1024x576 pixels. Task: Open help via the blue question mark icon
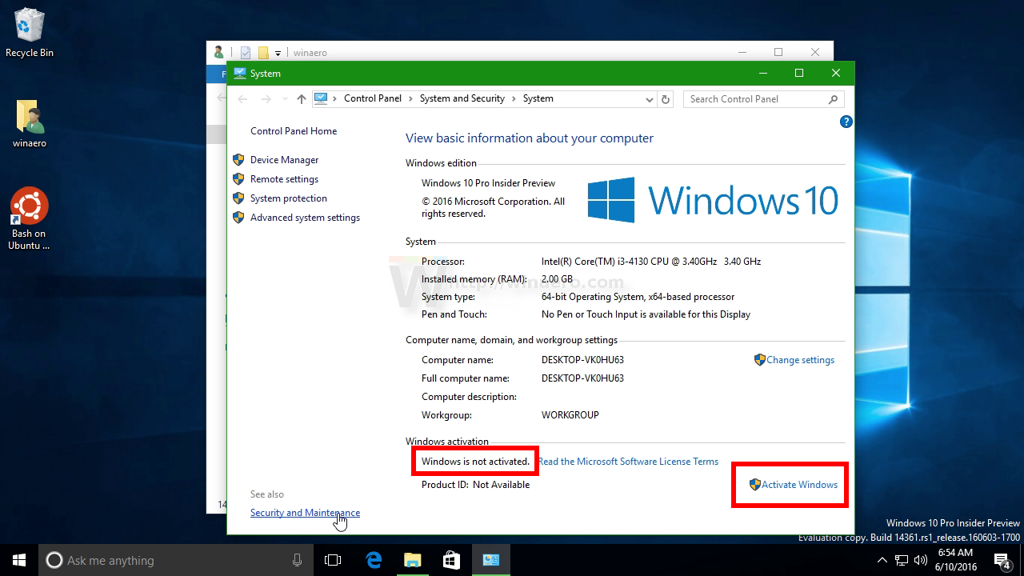point(846,122)
